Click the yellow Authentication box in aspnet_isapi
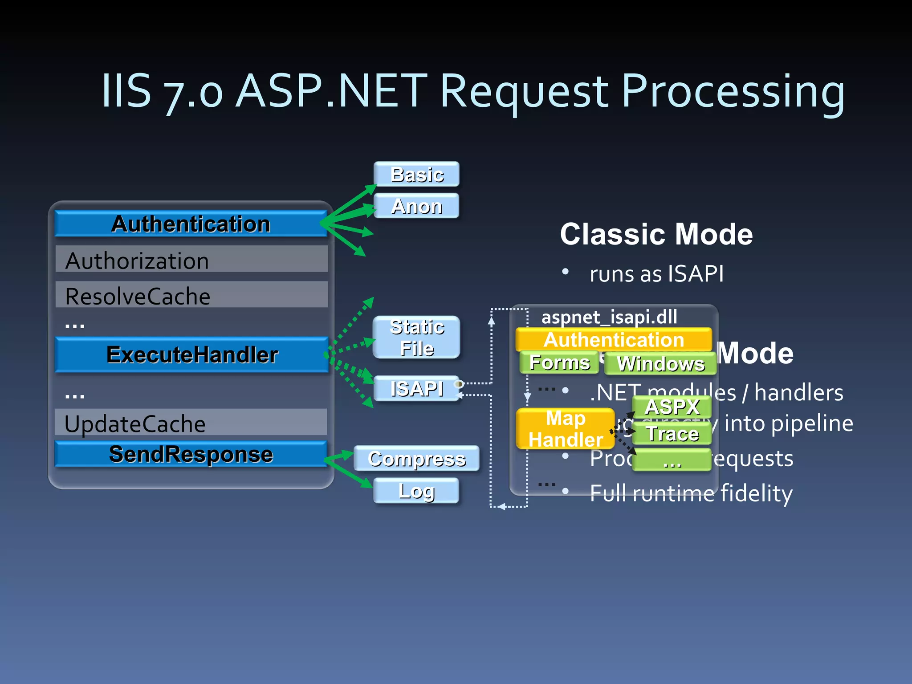The image size is (912, 684). (x=614, y=340)
